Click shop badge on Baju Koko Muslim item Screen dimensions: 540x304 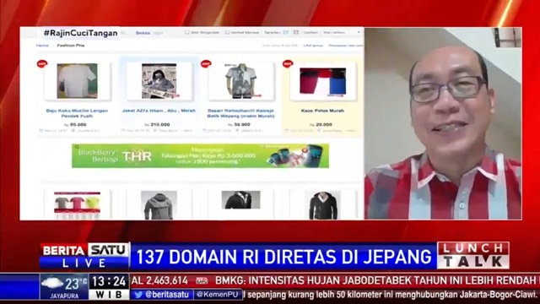42,64
